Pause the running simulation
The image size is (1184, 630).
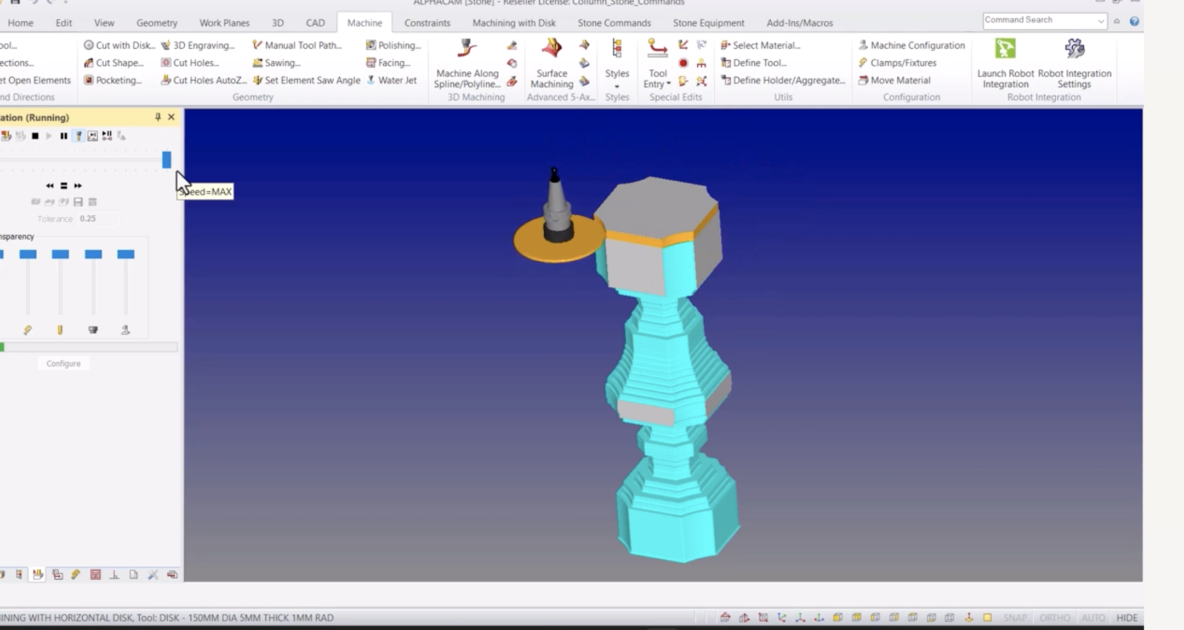point(64,136)
